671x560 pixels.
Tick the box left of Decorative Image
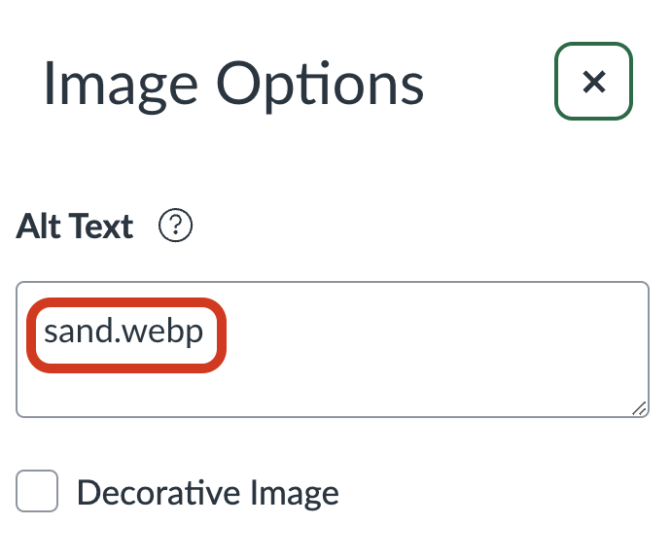click(37, 492)
